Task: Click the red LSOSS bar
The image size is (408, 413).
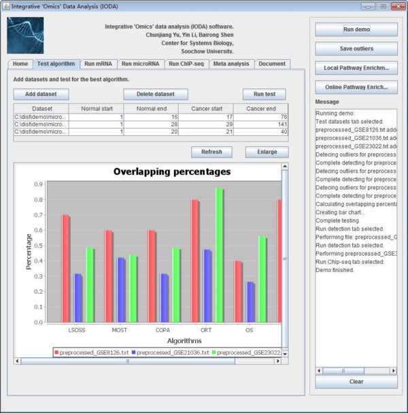Action: 65,269
